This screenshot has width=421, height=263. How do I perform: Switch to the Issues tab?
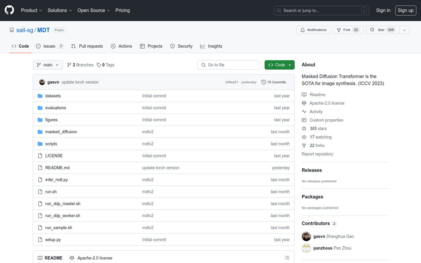tap(49, 46)
